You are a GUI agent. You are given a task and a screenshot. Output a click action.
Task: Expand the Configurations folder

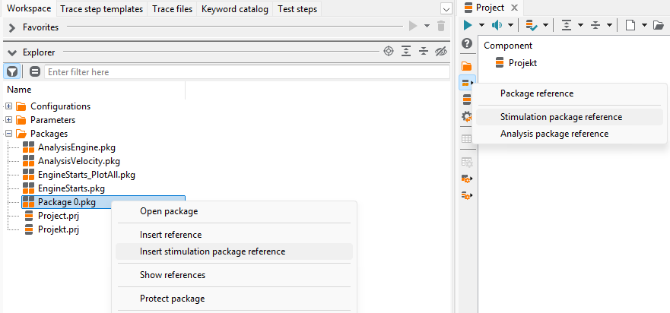click(8, 106)
